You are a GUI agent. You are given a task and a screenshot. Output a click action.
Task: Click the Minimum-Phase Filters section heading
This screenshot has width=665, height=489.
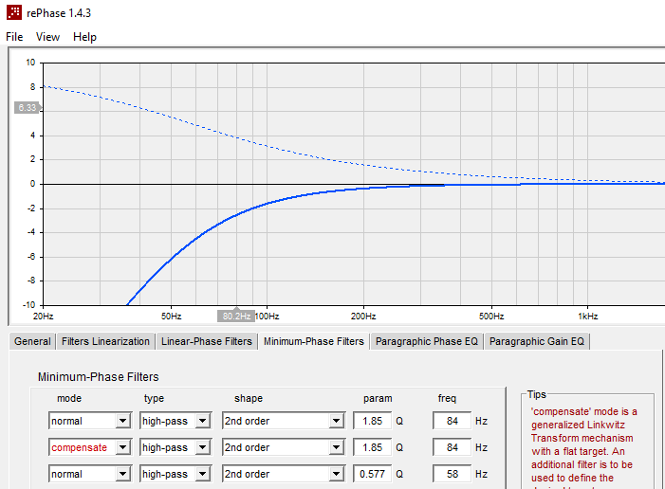coord(99,377)
